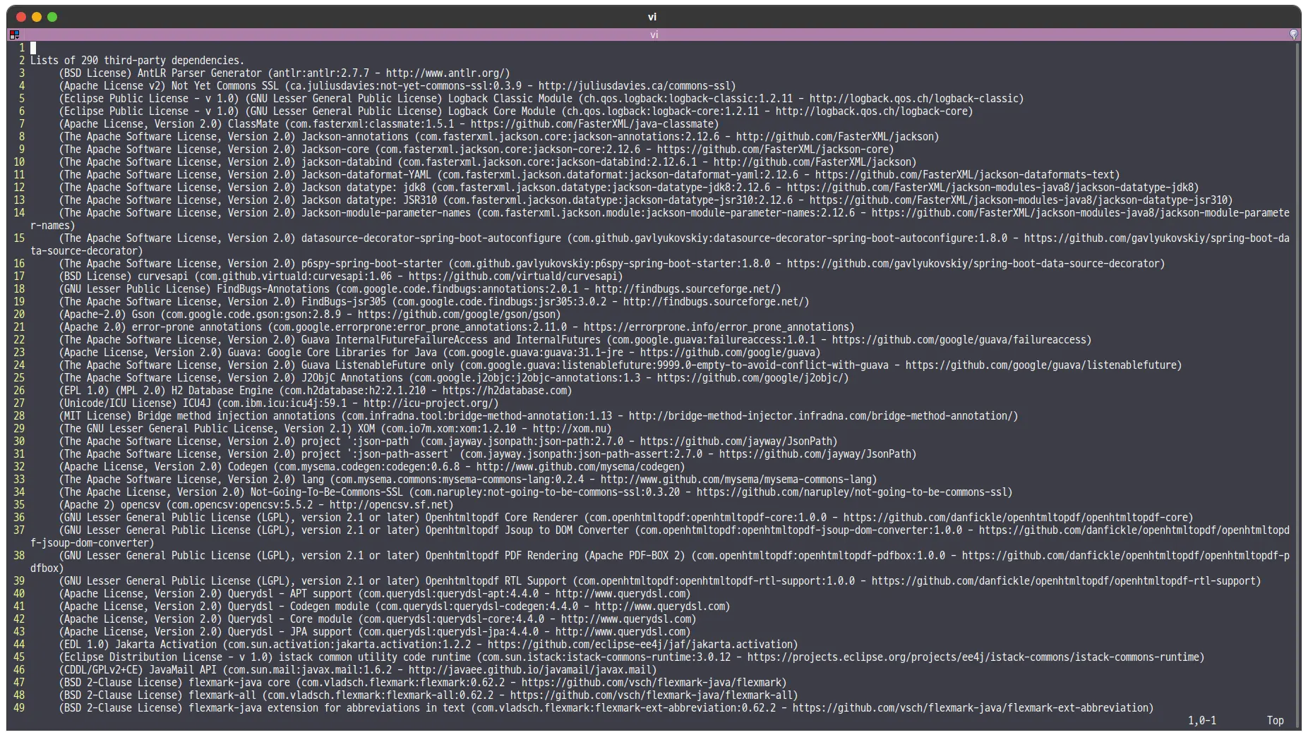Click 'Openhtmltopdf RTL Support' text on line 39
Screen dimensions: 1308x737
[x=496, y=581]
